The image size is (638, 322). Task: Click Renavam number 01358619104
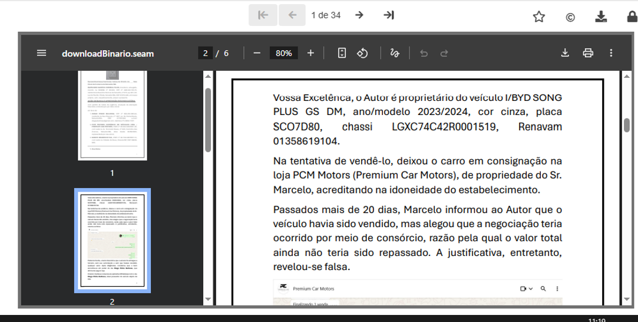click(305, 142)
